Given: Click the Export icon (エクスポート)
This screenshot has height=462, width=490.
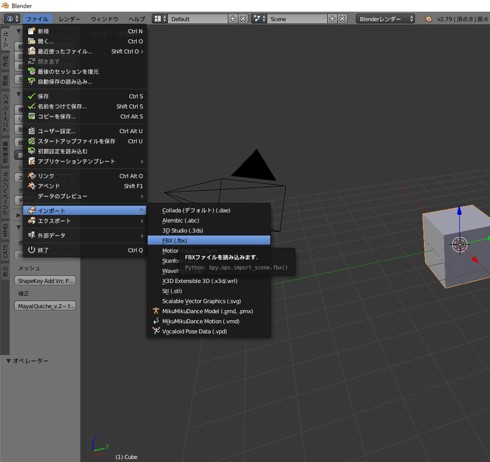Looking at the screenshot, I should tap(31, 221).
